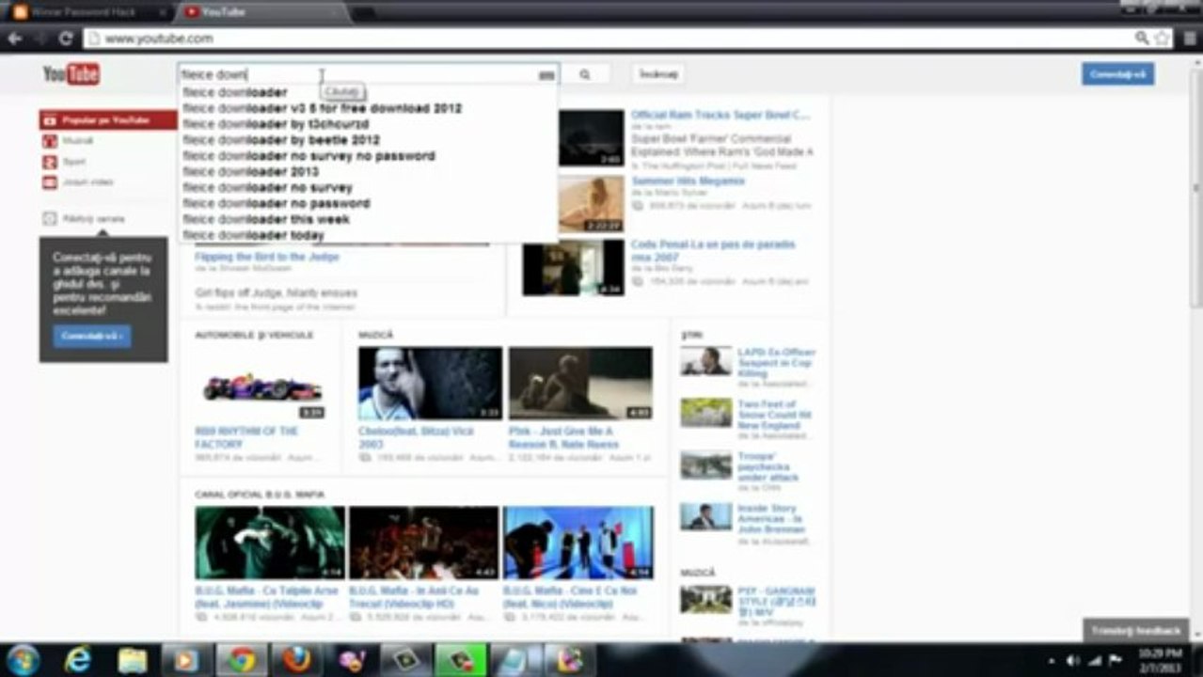The height and width of the screenshot is (677, 1203).
Task: Click the network tray icon
Action: coord(1094,660)
